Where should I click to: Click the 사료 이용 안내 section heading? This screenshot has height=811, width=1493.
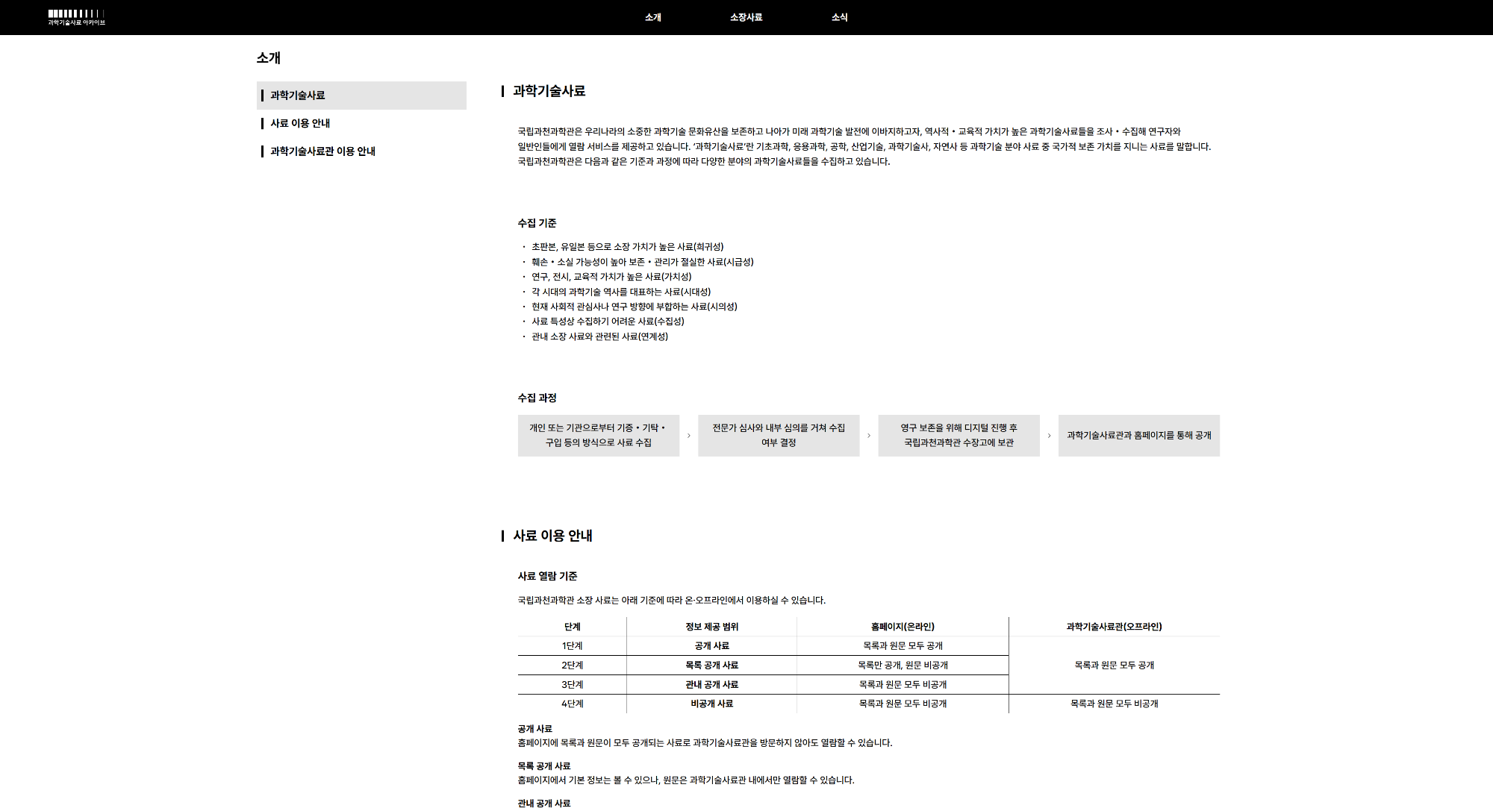tap(552, 536)
